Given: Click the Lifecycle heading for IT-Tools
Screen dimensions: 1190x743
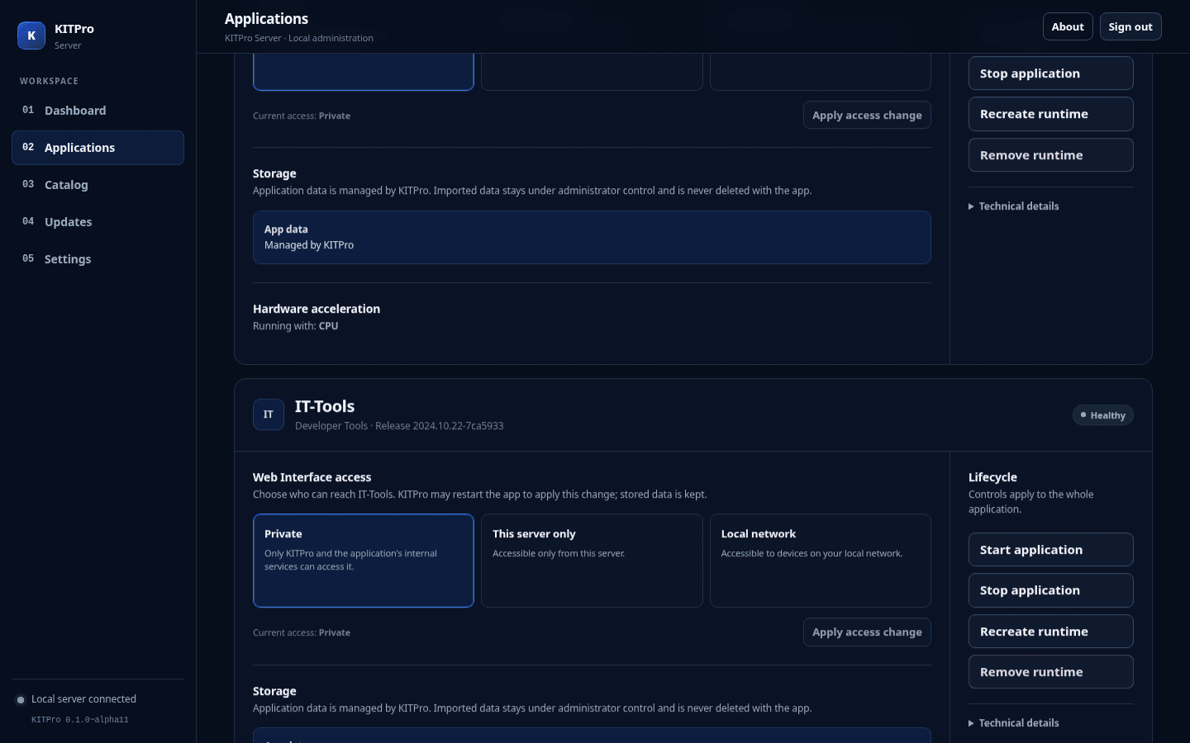Looking at the screenshot, I should (992, 477).
